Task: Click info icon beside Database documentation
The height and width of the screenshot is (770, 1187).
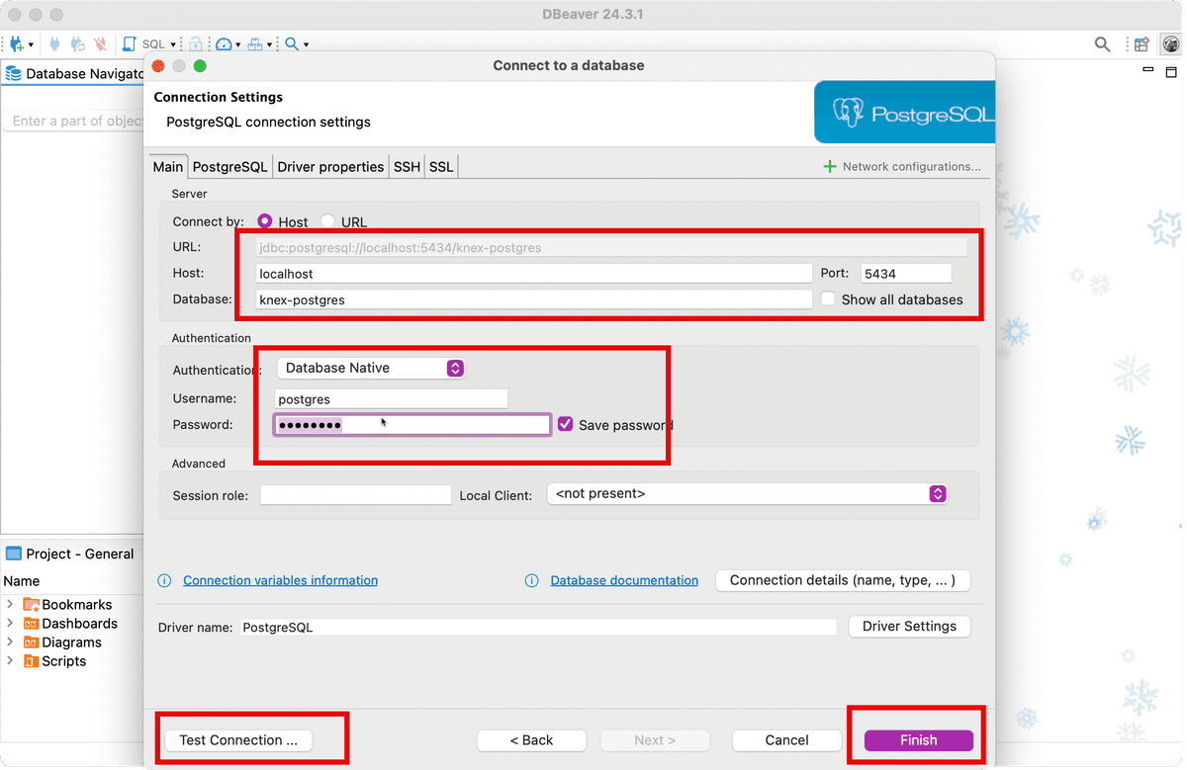Action: (532, 580)
